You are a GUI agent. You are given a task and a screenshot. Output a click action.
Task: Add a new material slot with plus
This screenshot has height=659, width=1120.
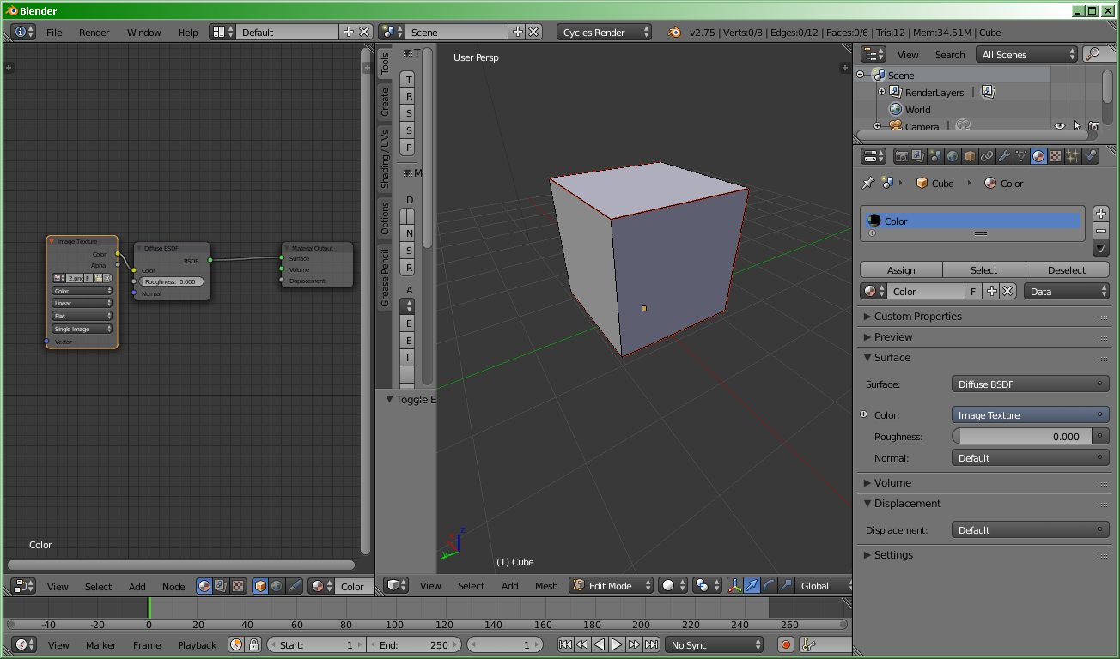click(x=1101, y=214)
